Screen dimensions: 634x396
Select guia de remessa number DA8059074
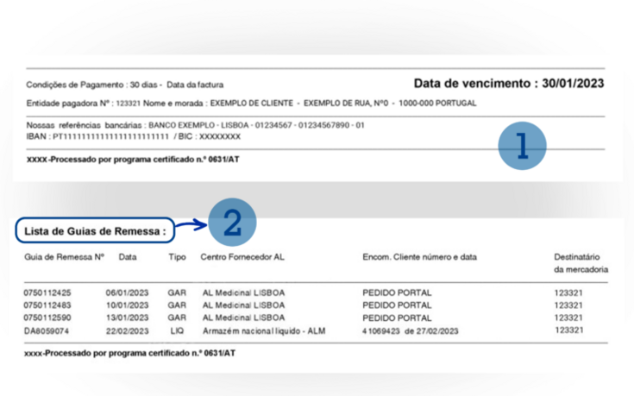47,330
